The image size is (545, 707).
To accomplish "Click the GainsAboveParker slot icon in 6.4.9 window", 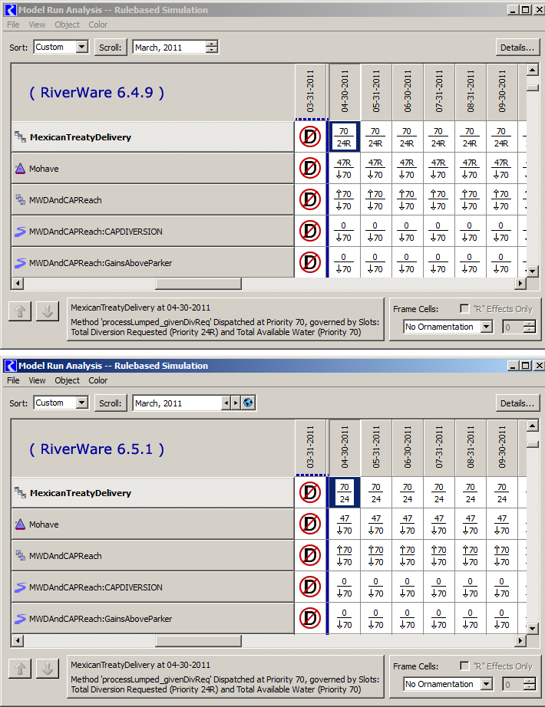I will 20,263.
